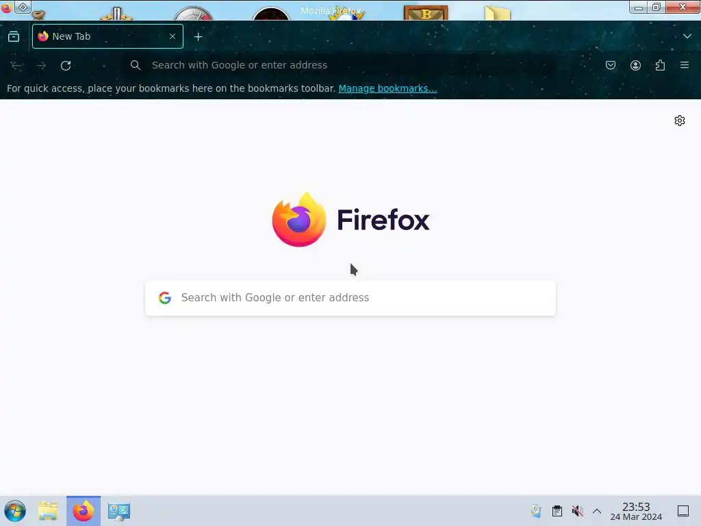This screenshot has width=701, height=526.
Task: Click the magnifier icon in address bar
Action: click(136, 65)
